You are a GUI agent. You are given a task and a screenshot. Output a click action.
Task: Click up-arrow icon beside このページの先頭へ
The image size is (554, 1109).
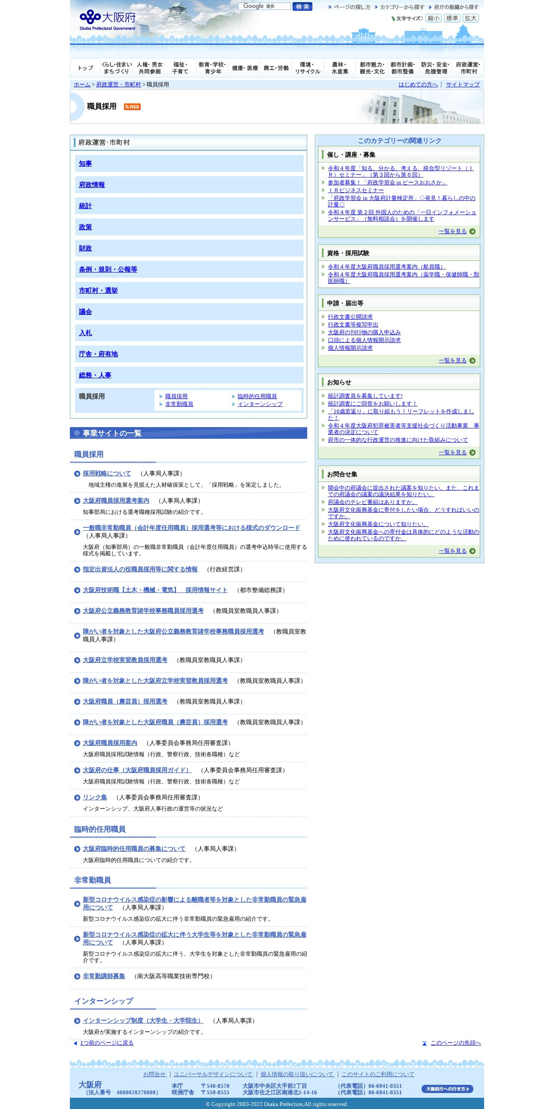pos(425,1043)
